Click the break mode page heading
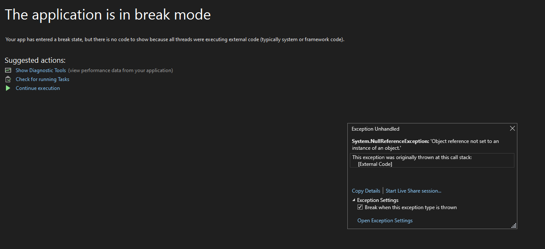Image resolution: width=545 pixels, height=249 pixels. [x=108, y=14]
